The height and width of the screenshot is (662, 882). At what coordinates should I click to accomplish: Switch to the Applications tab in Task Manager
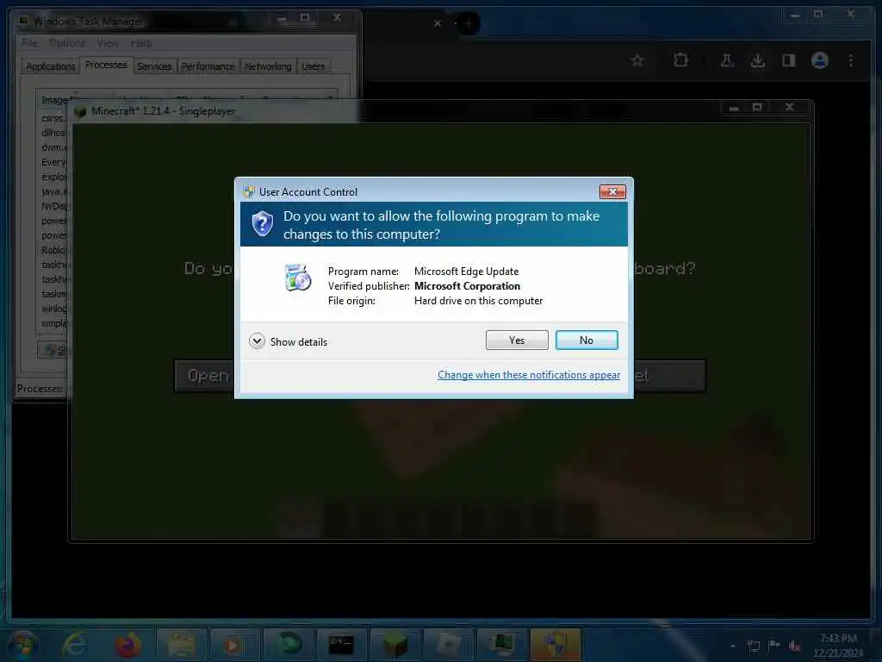tap(51, 66)
